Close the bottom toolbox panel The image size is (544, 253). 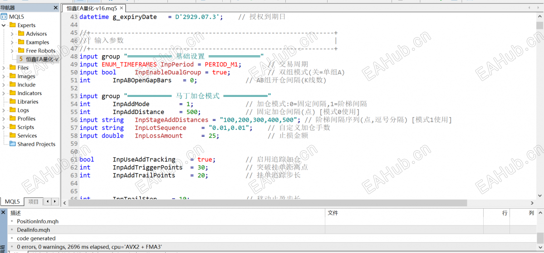click(3, 212)
